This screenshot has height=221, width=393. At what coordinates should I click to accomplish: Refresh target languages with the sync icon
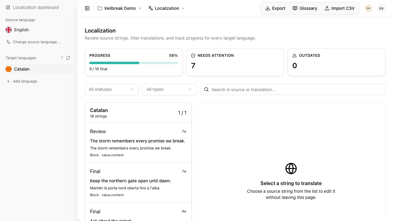point(68,58)
